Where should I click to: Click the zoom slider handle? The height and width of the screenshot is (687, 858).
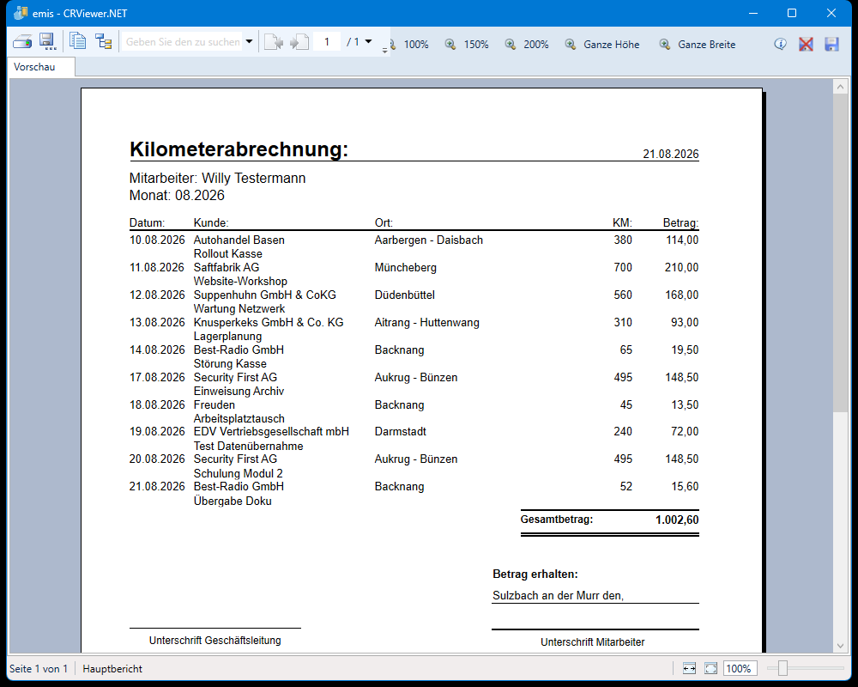(782, 668)
